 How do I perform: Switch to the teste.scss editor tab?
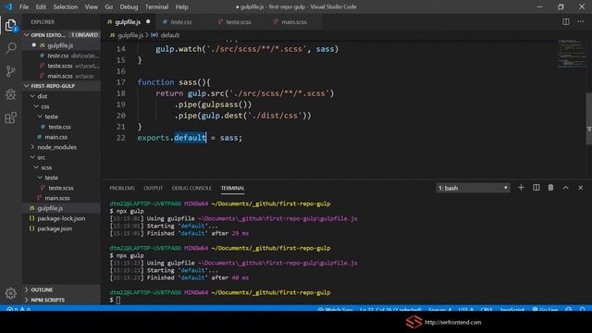(239, 22)
